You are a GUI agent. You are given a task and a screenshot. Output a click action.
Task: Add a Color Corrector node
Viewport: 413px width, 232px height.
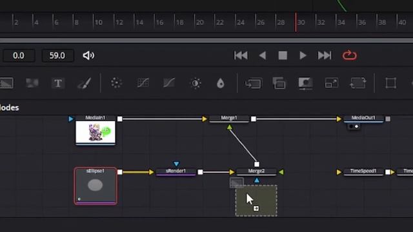[x=116, y=83]
